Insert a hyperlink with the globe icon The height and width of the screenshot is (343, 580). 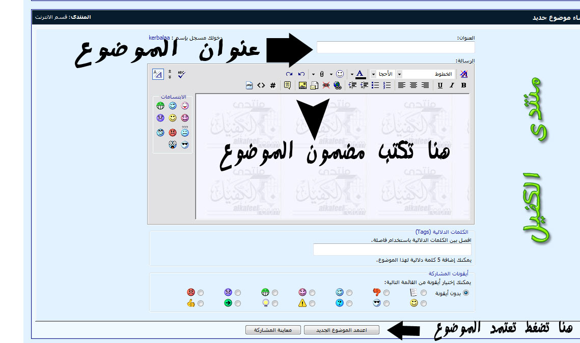click(x=337, y=85)
